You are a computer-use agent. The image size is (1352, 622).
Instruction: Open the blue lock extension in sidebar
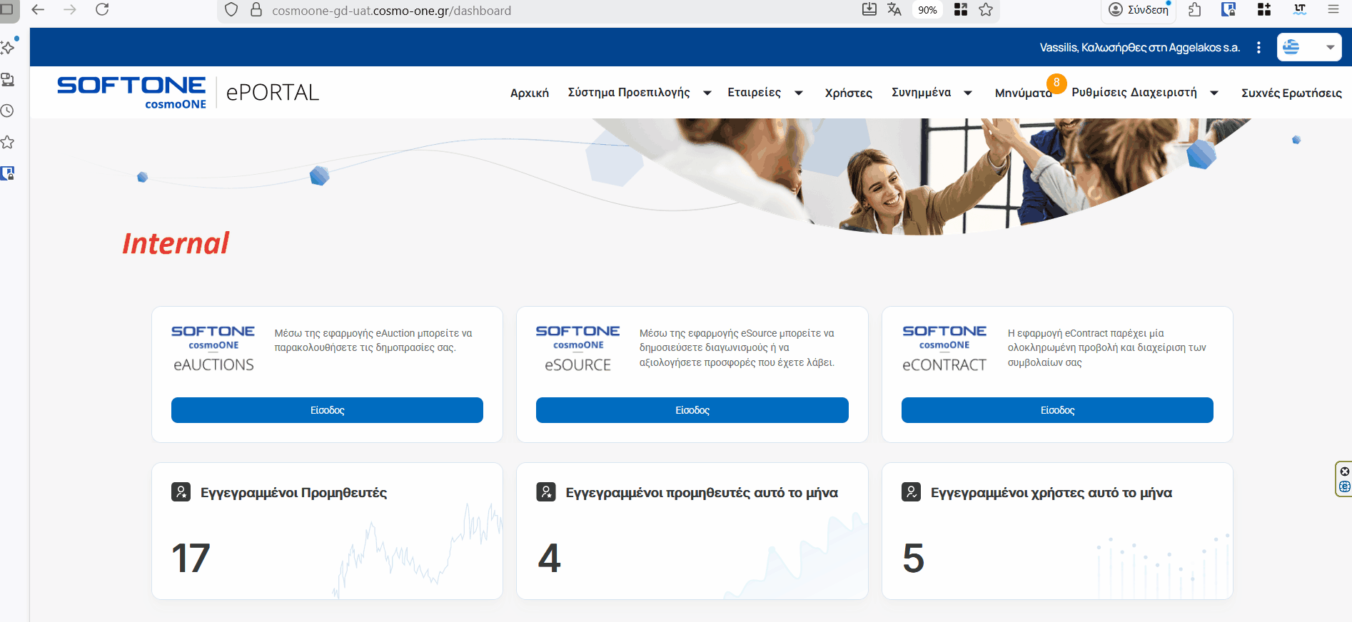[7, 173]
